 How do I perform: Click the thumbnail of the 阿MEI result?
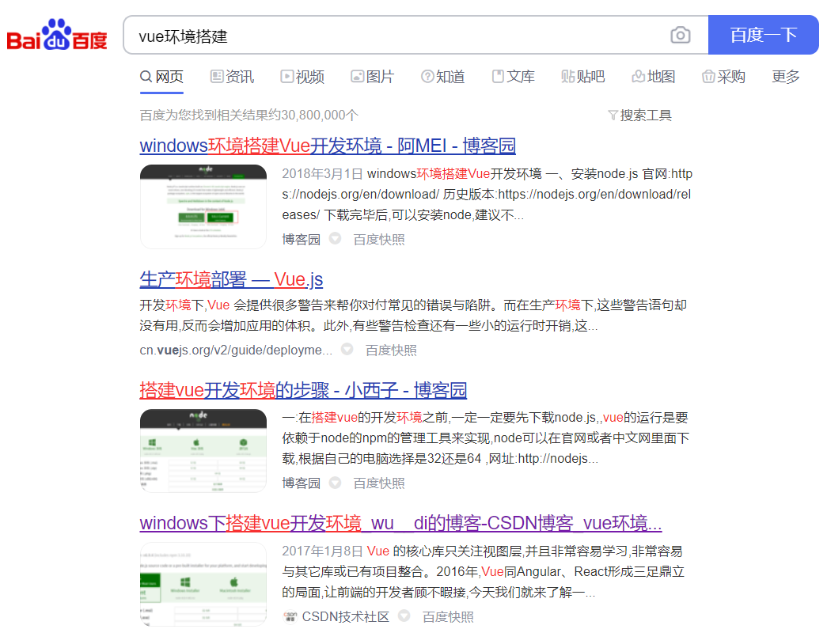pos(203,207)
